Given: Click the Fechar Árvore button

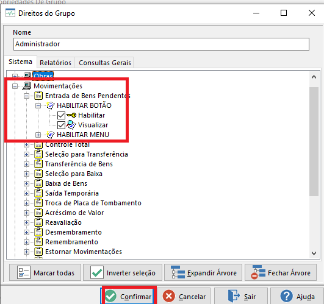Looking at the screenshot, I should (281, 272).
